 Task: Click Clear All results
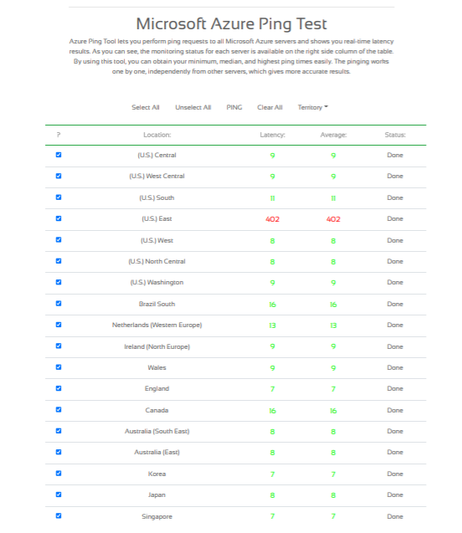269,107
